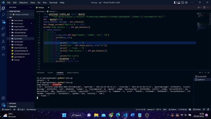Click Run Main.py in status bar
211x119 pixels.
coord(31,109)
